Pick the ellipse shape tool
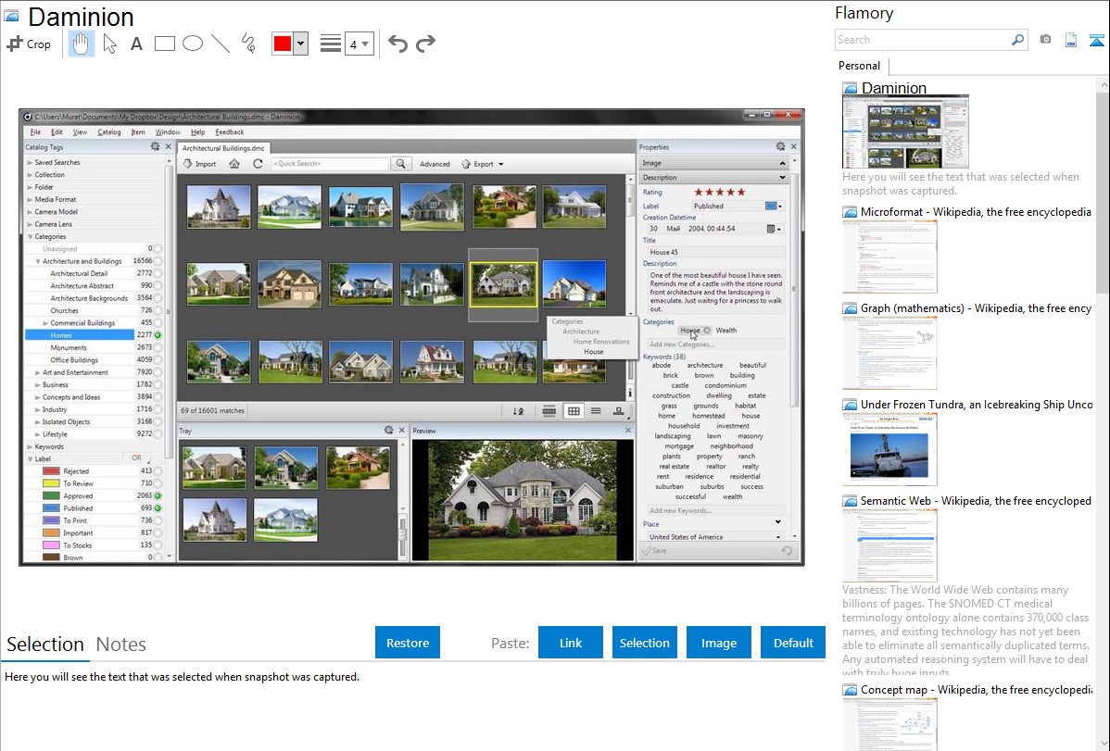 pos(193,44)
